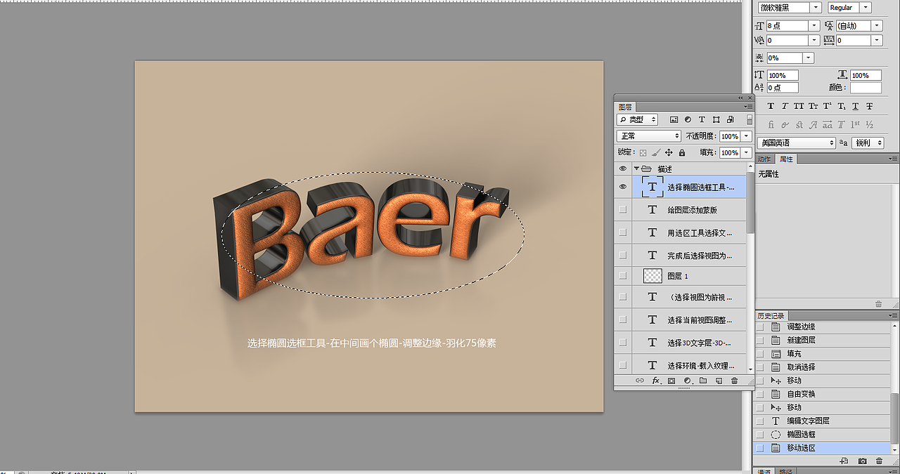Show the 给图层添加蒙版 layer

pyautogui.click(x=622, y=209)
